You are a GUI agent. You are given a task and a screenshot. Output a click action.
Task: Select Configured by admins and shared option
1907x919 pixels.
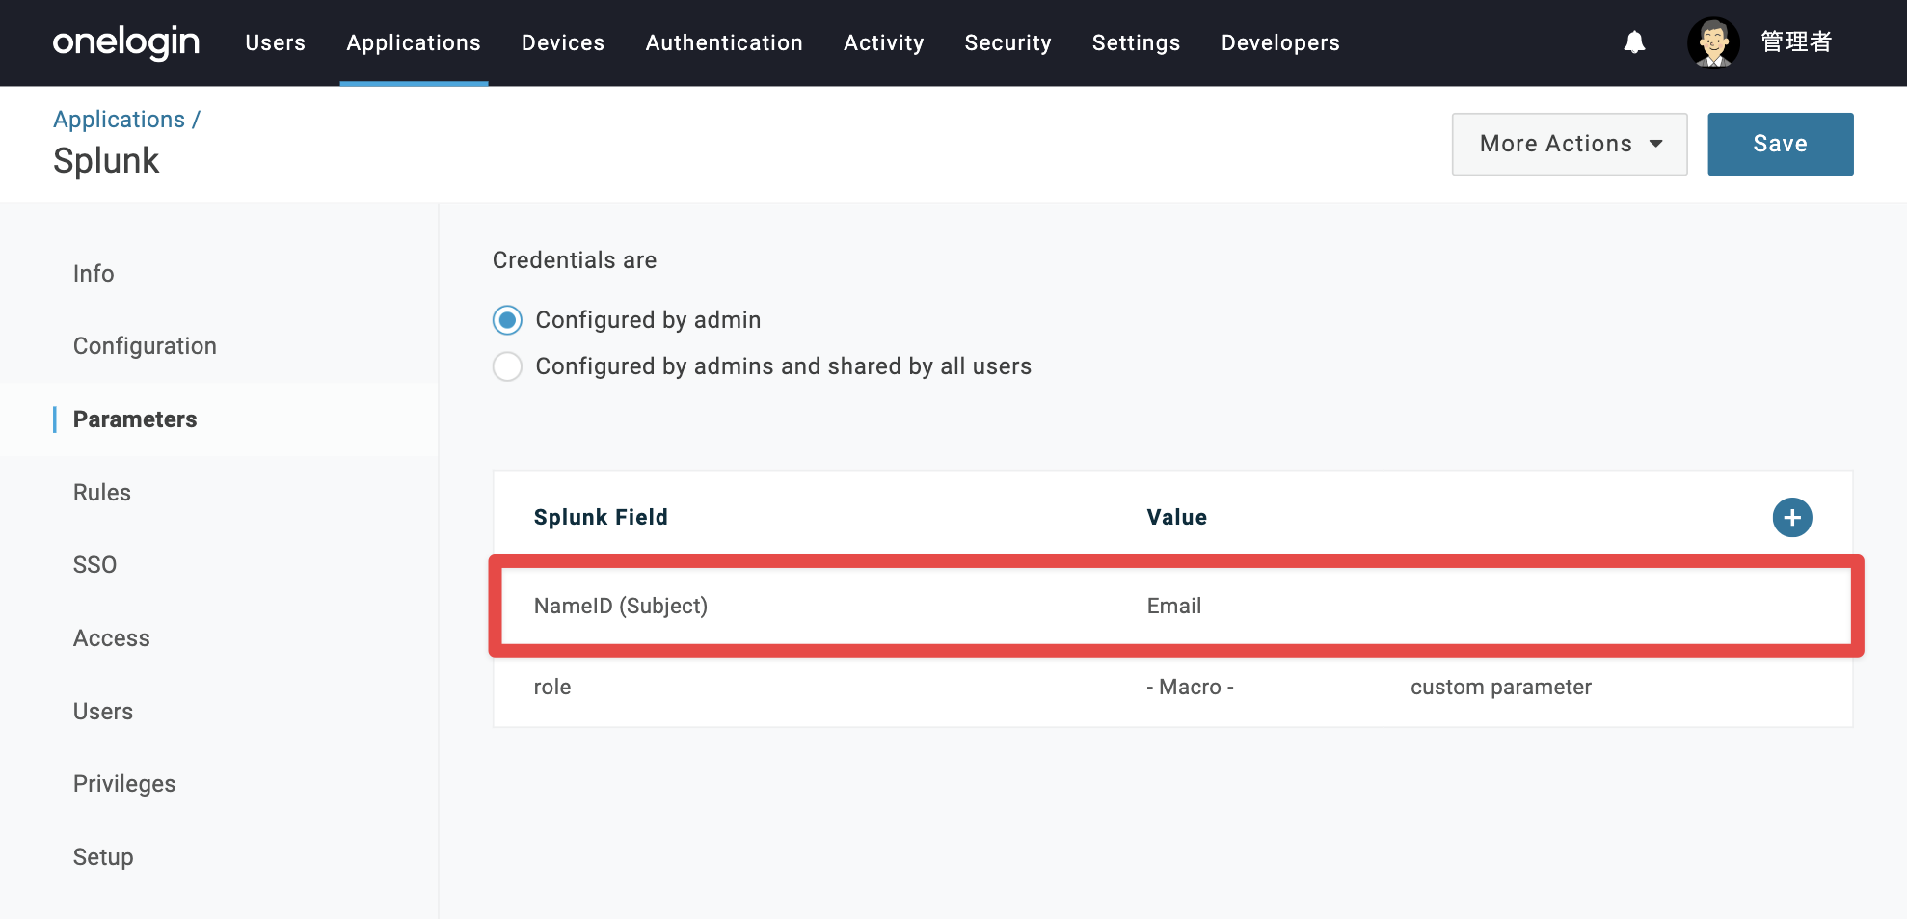click(507, 366)
